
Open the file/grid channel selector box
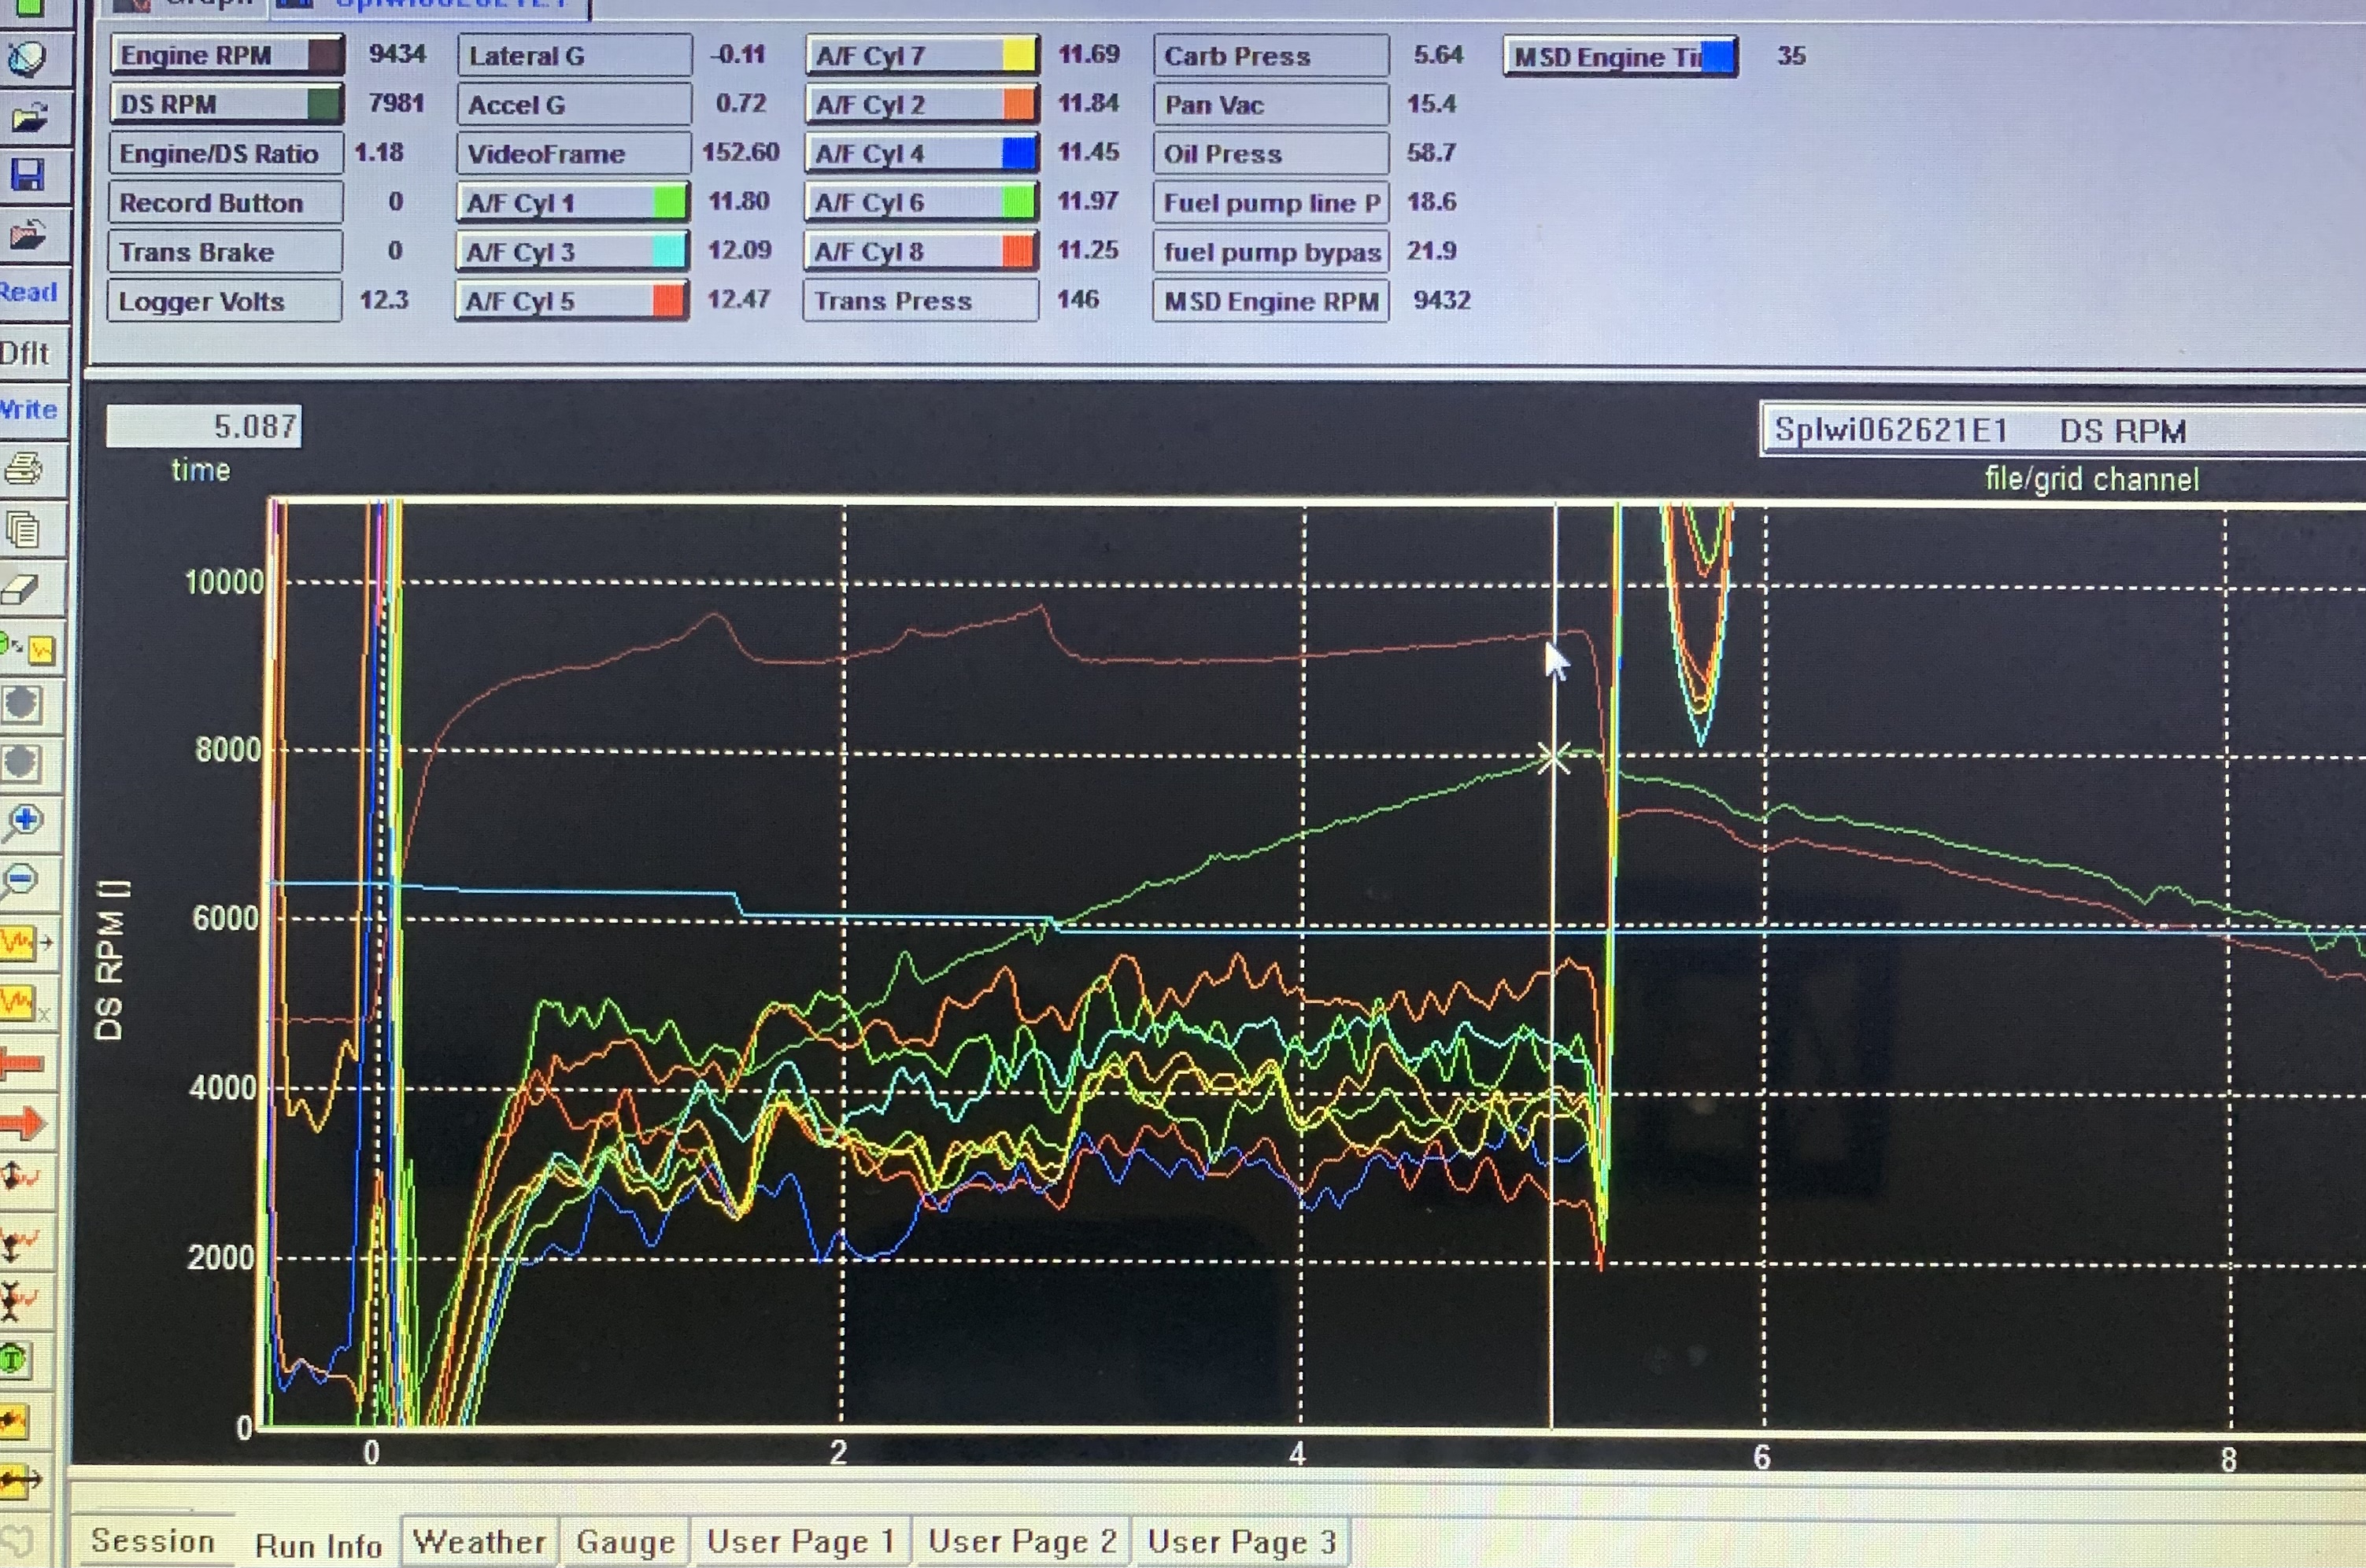point(2061,431)
